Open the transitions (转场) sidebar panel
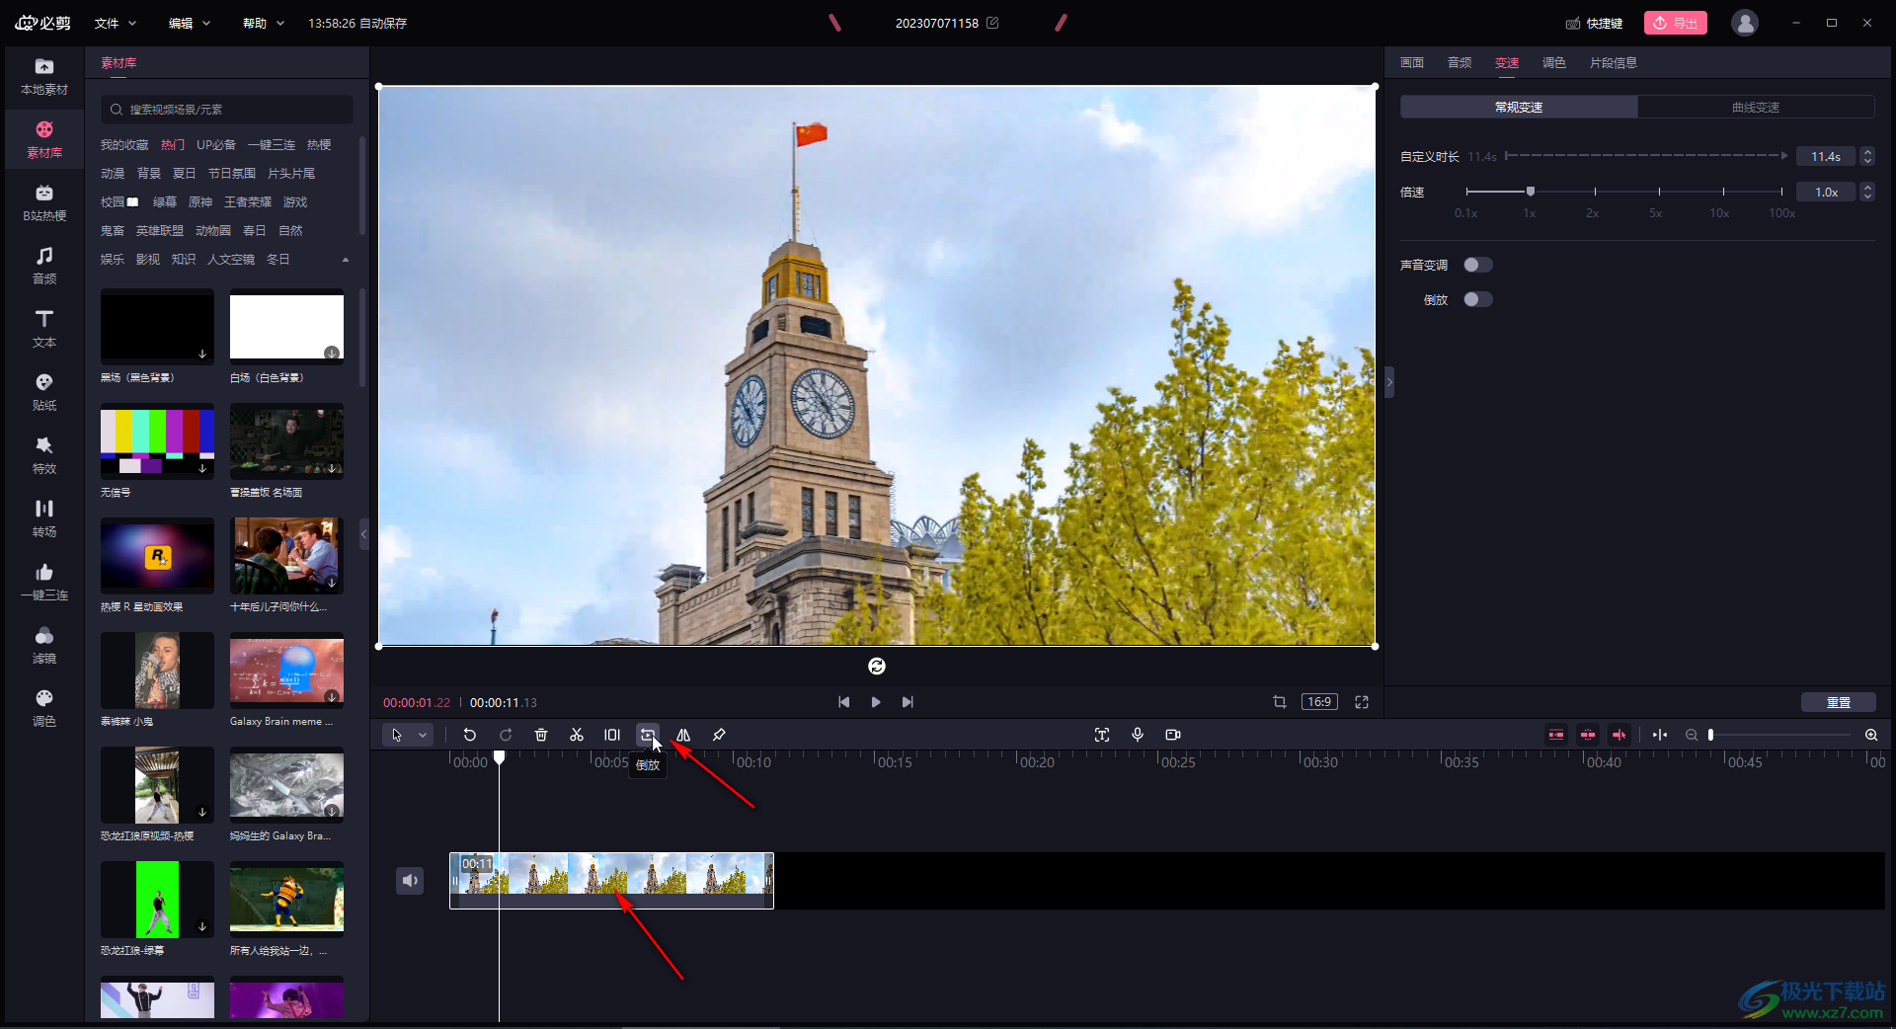This screenshot has width=1896, height=1029. [x=44, y=519]
